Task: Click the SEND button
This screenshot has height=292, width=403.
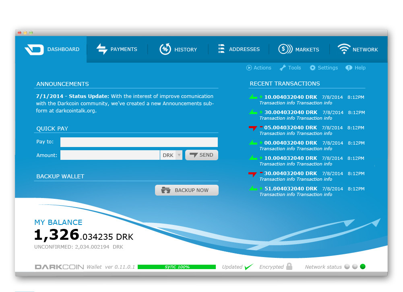Action: click(201, 155)
